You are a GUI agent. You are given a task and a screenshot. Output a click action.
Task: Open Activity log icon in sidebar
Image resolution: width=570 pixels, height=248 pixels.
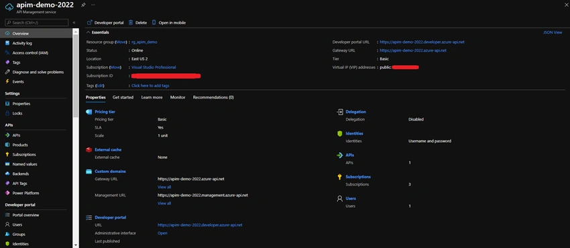(7, 43)
